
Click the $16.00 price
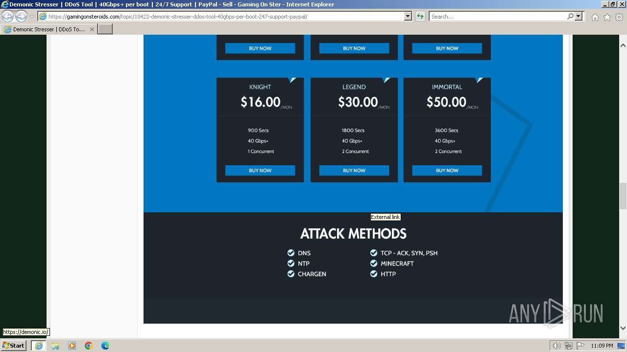260,102
